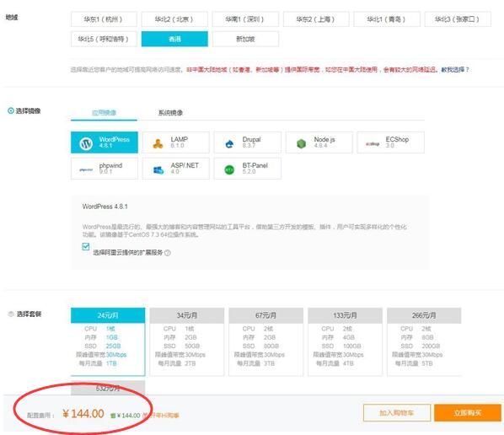This screenshot has width=504, height=435.
Task: Open the region selection help link
Action: (x=455, y=69)
